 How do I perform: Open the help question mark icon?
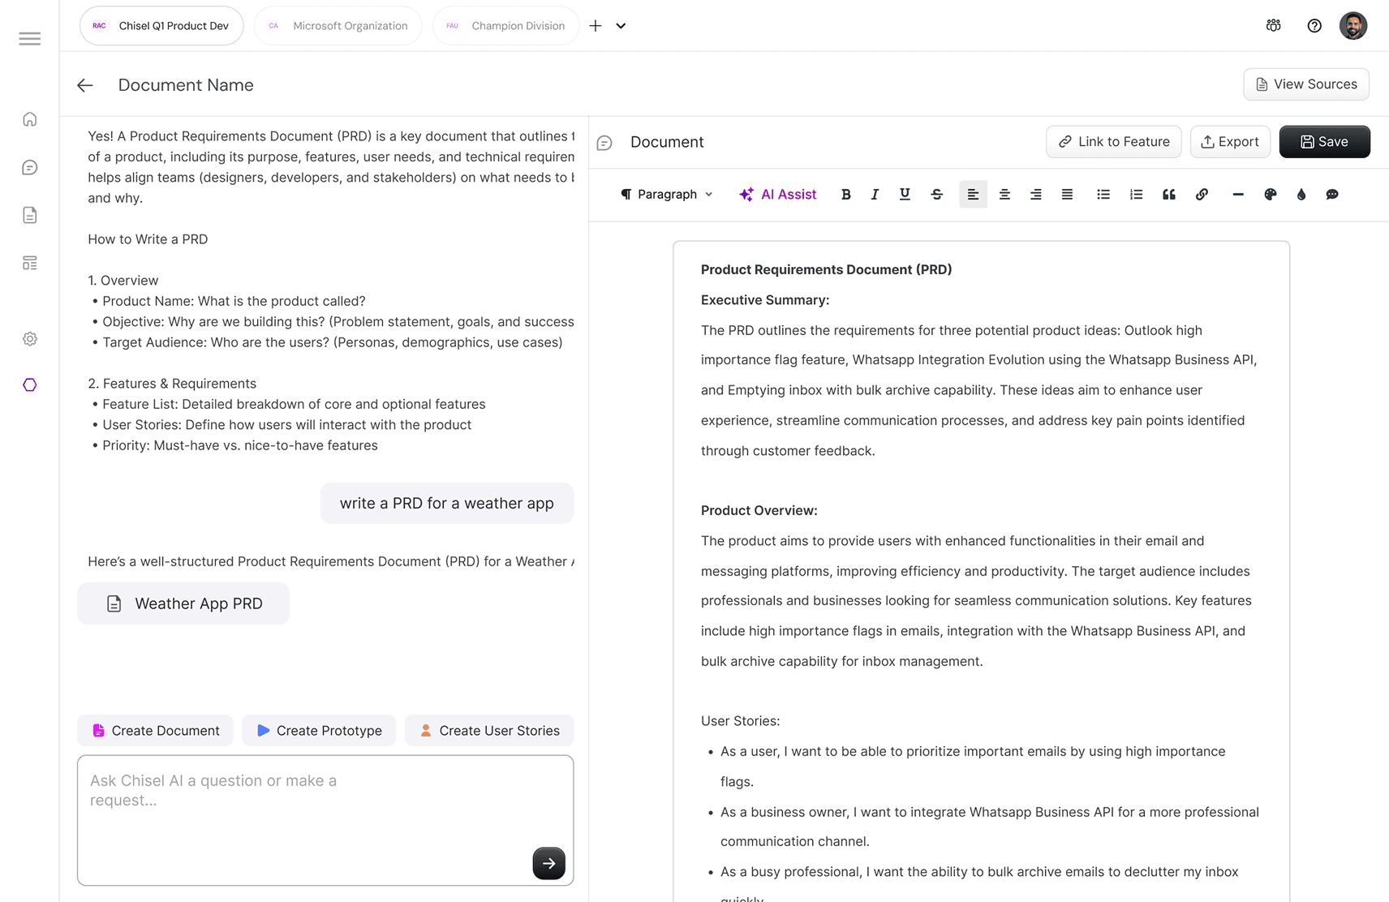1314,25
